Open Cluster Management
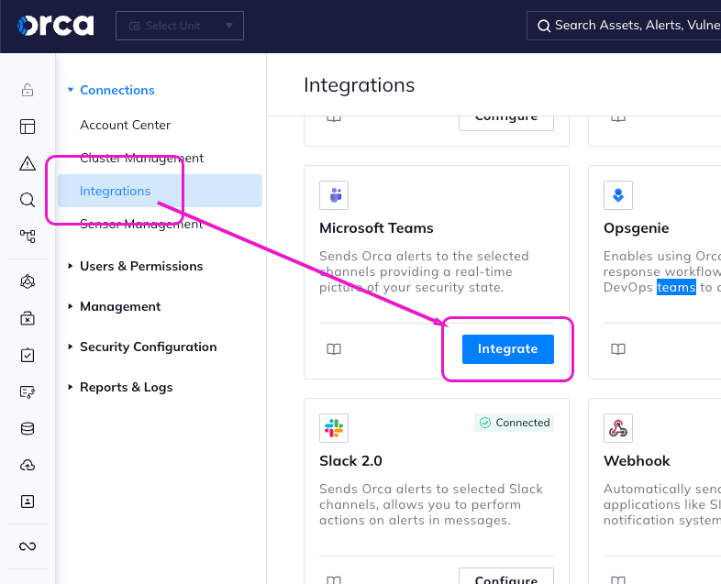Viewport: 721px width, 584px height. (141, 158)
